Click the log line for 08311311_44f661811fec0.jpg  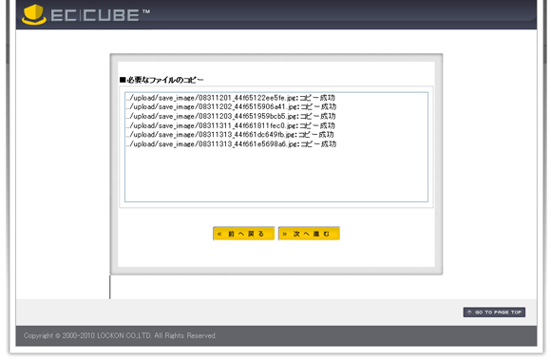(231, 125)
